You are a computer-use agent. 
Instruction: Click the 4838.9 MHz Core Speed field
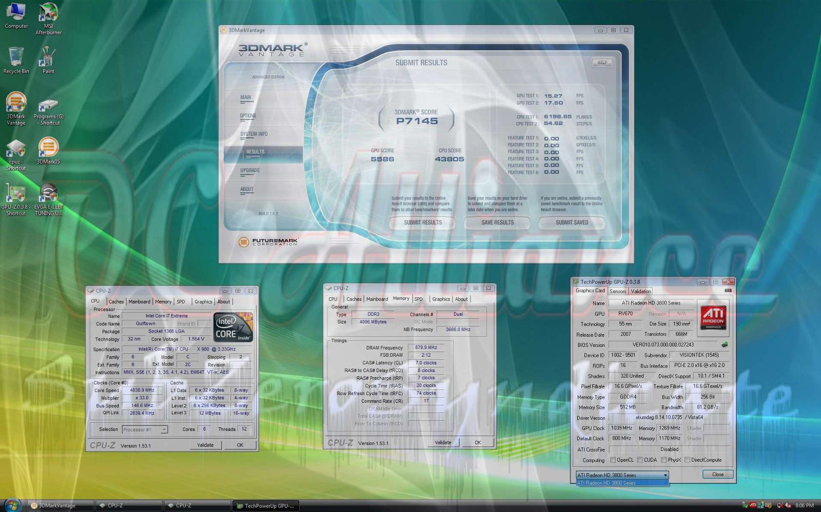click(x=143, y=390)
